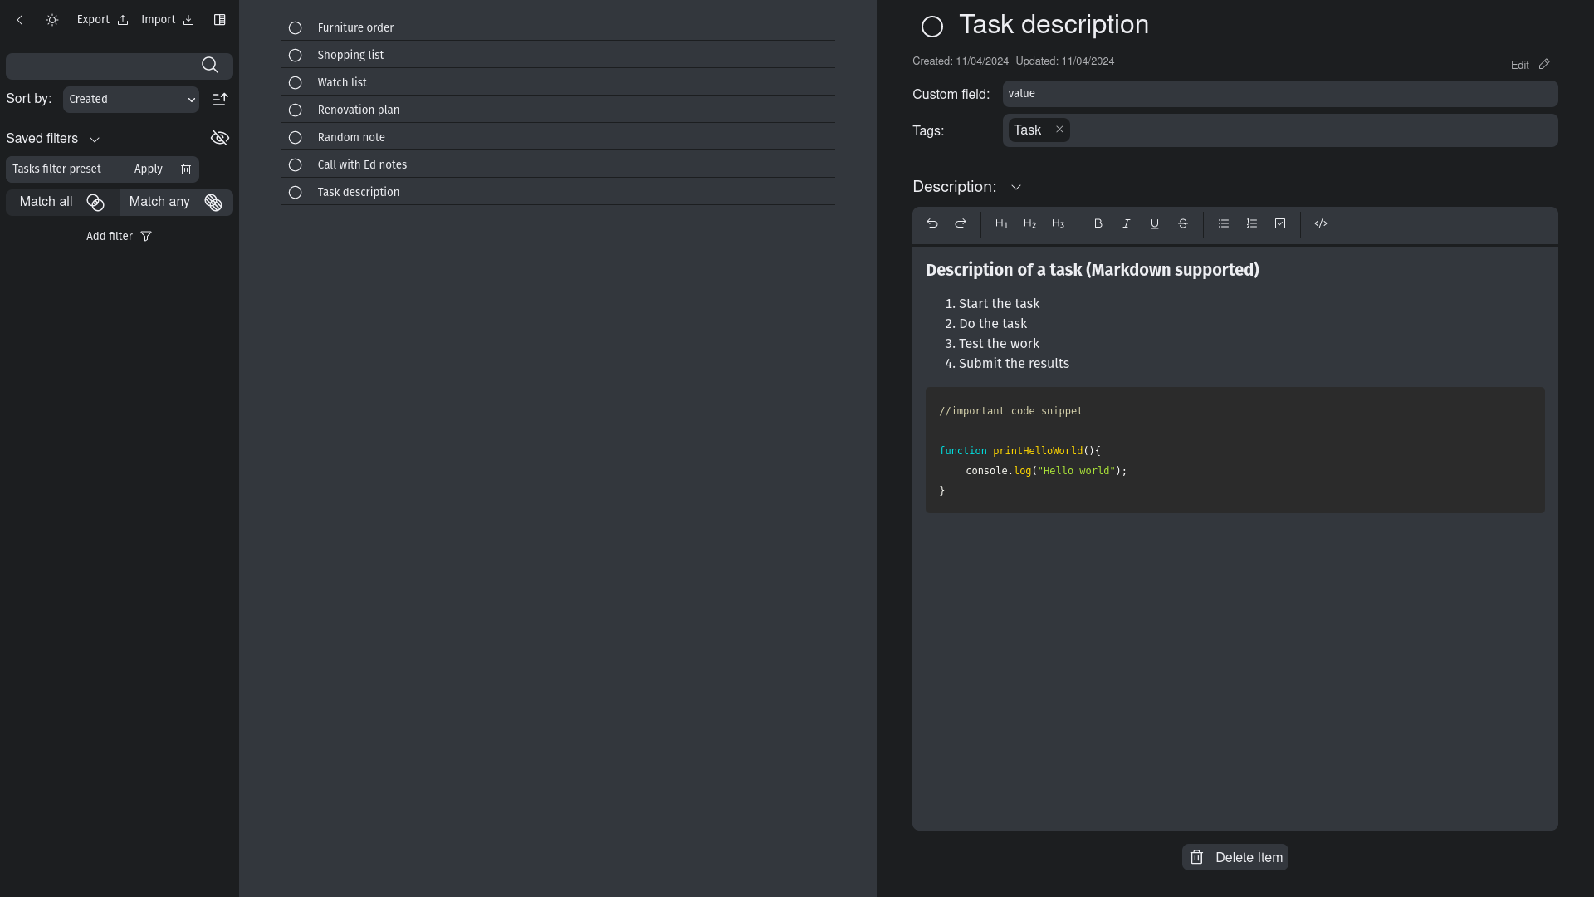
Task: Click the Export button
Action: click(102, 20)
